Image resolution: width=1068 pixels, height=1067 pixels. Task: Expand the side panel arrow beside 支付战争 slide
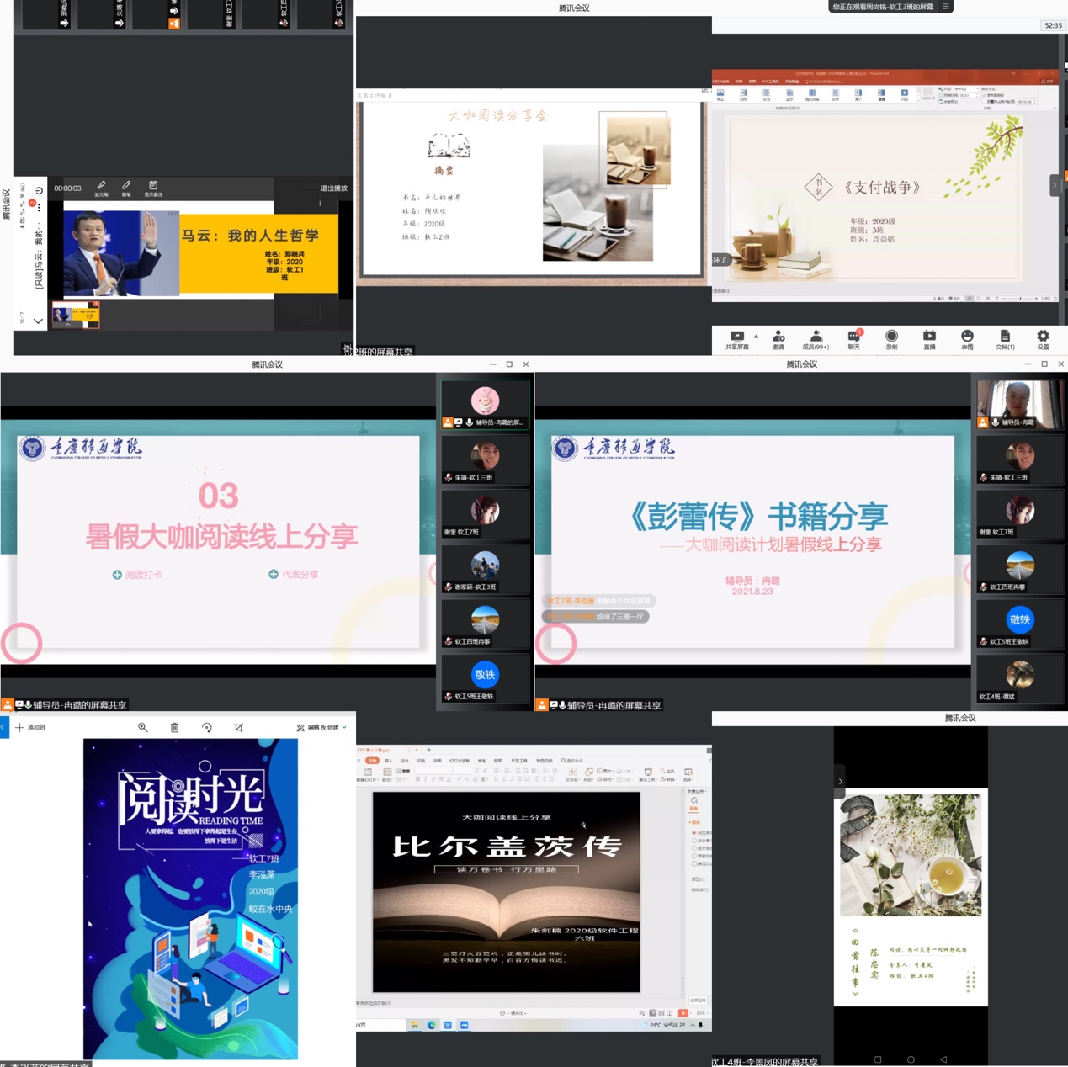coord(1054,185)
